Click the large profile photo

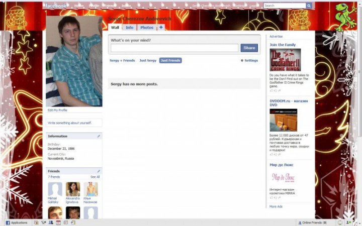tap(74, 61)
